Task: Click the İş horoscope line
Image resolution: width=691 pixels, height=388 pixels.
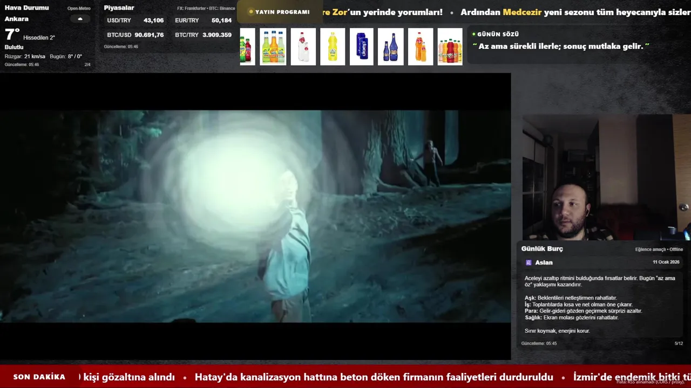Action: tap(579, 304)
